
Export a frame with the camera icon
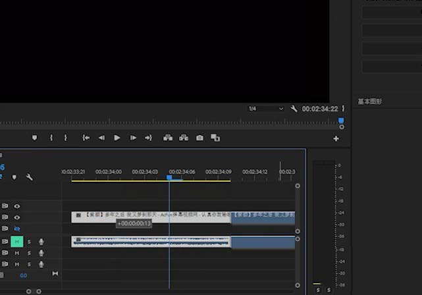[199, 138]
